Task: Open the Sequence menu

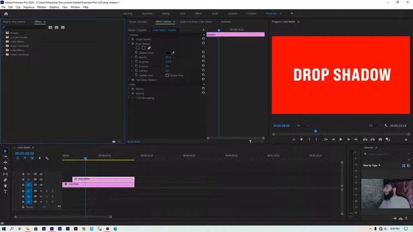Action: point(28,7)
